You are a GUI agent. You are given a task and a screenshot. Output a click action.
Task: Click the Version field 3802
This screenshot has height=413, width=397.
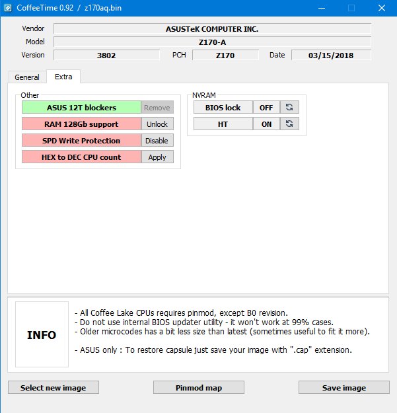point(106,55)
